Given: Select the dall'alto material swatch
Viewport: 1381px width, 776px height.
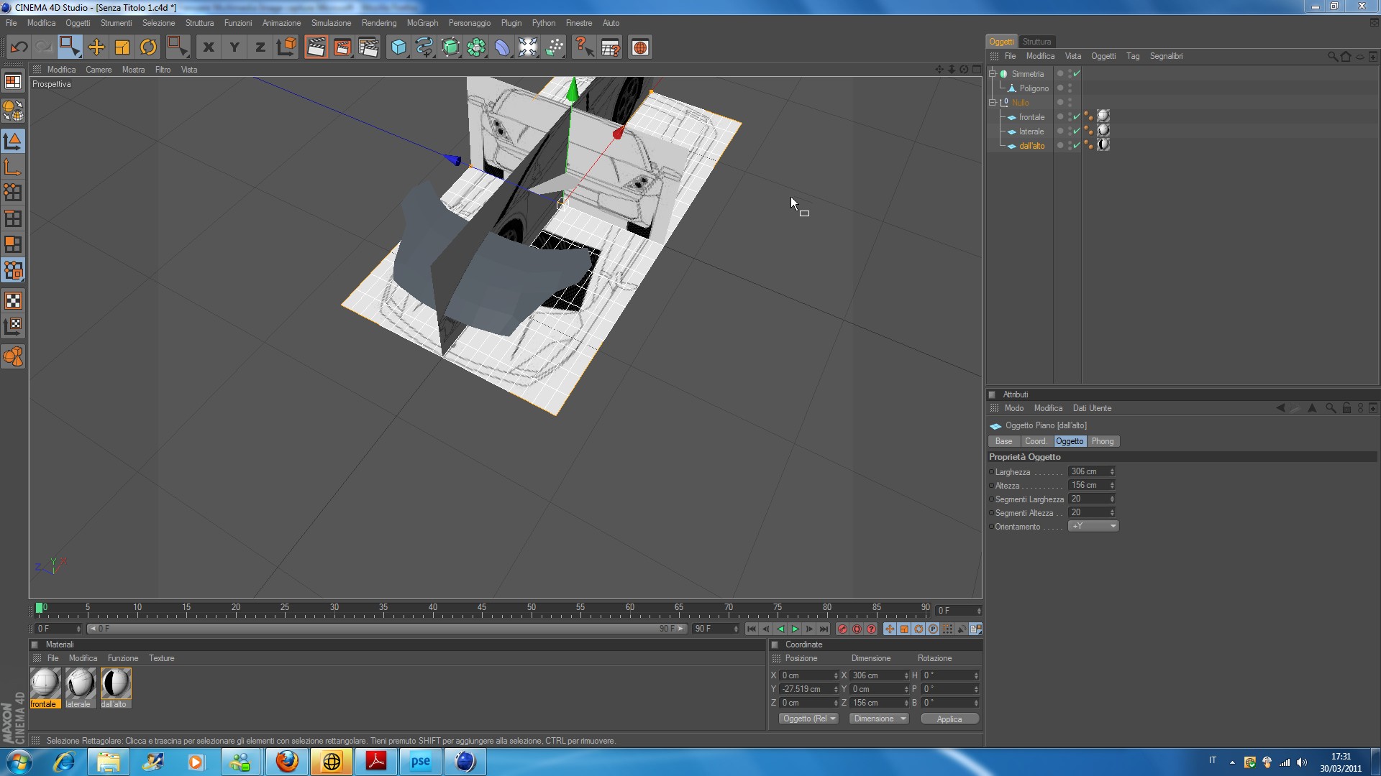Looking at the screenshot, I should [115, 683].
